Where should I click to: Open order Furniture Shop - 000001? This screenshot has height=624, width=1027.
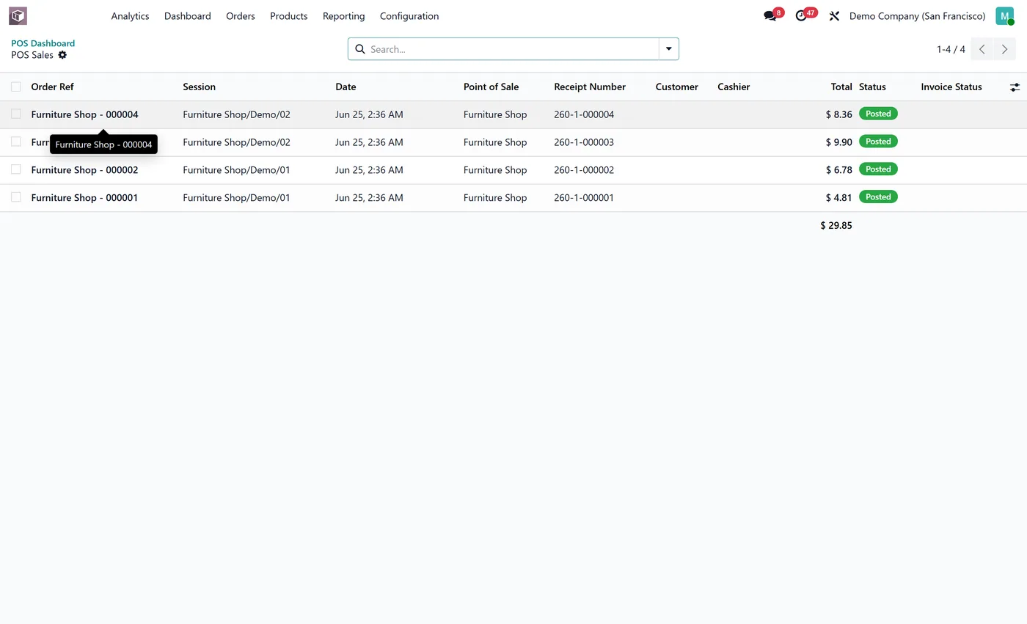pos(84,197)
